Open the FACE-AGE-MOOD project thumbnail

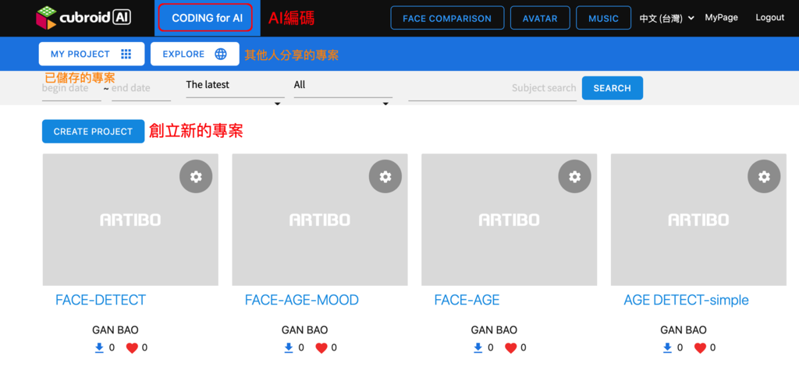point(320,220)
